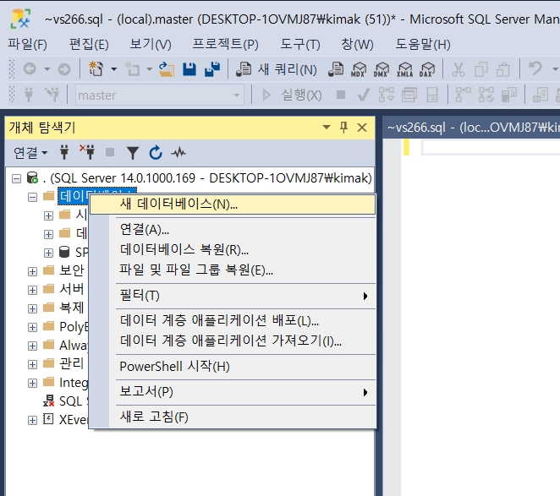Click Object Explorer refresh icon
The width and height of the screenshot is (560, 496).
tap(156, 153)
